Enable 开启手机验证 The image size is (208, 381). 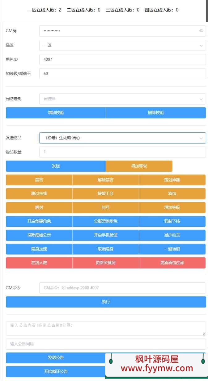(105, 235)
